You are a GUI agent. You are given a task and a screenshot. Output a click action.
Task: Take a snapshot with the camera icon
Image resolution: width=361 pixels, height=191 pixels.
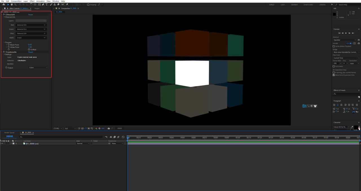(109, 128)
